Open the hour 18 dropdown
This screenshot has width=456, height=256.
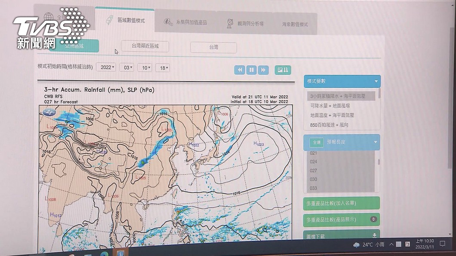163,68
